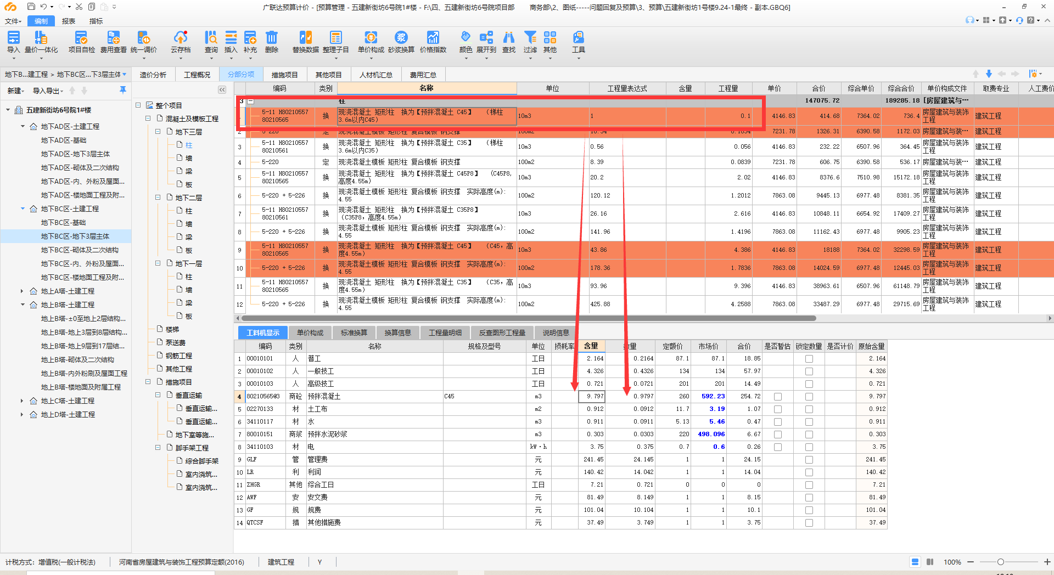This screenshot has width=1054, height=575.
Task: Check 锁定数量 box for 普工 row
Action: point(809,359)
